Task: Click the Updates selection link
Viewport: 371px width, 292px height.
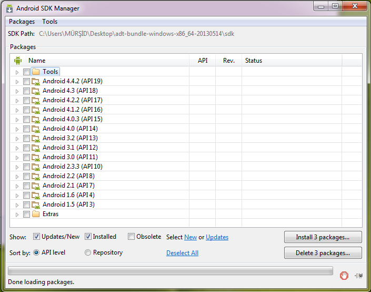Action: coord(217,237)
